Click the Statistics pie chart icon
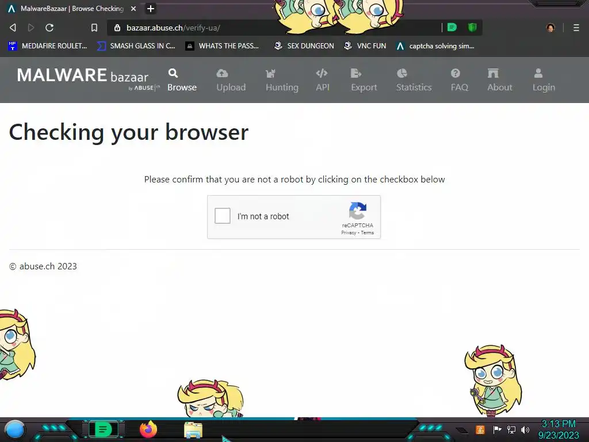 [x=402, y=73]
